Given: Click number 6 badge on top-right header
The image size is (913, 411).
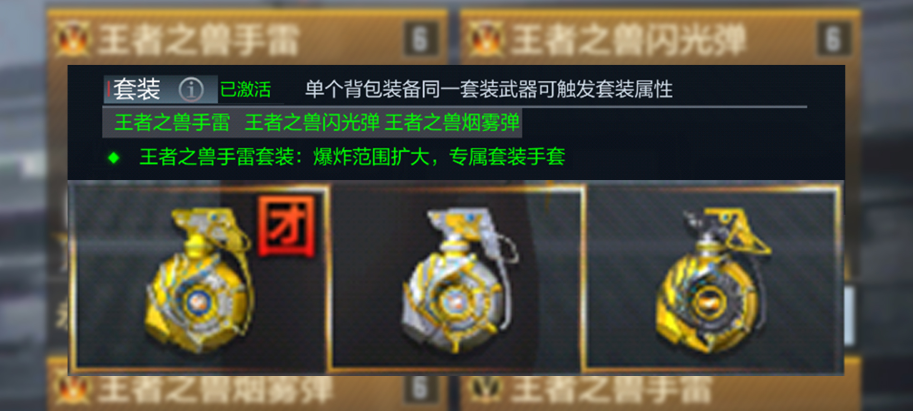Looking at the screenshot, I should (833, 39).
